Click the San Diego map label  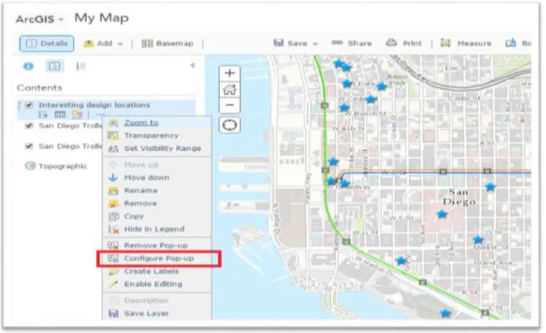(x=460, y=197)
